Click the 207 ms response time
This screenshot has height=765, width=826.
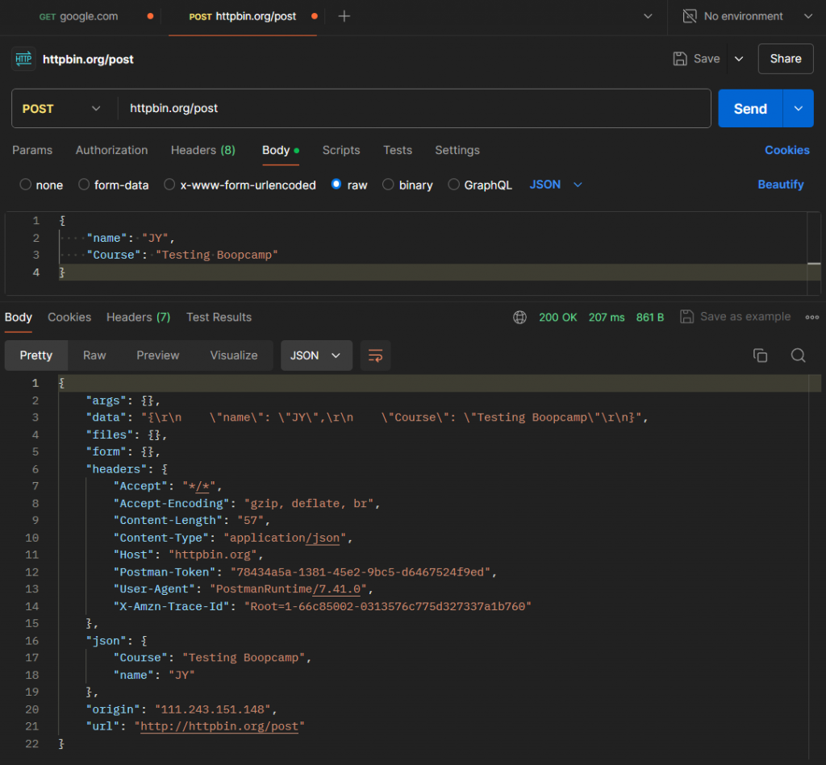[x=607, y=318]
